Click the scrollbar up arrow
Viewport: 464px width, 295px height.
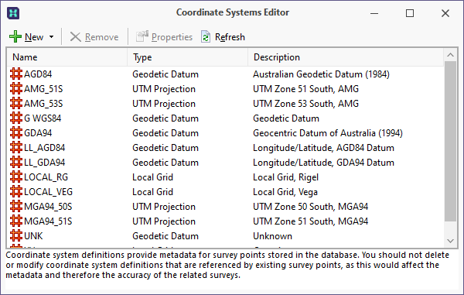(x=450, y=55)
